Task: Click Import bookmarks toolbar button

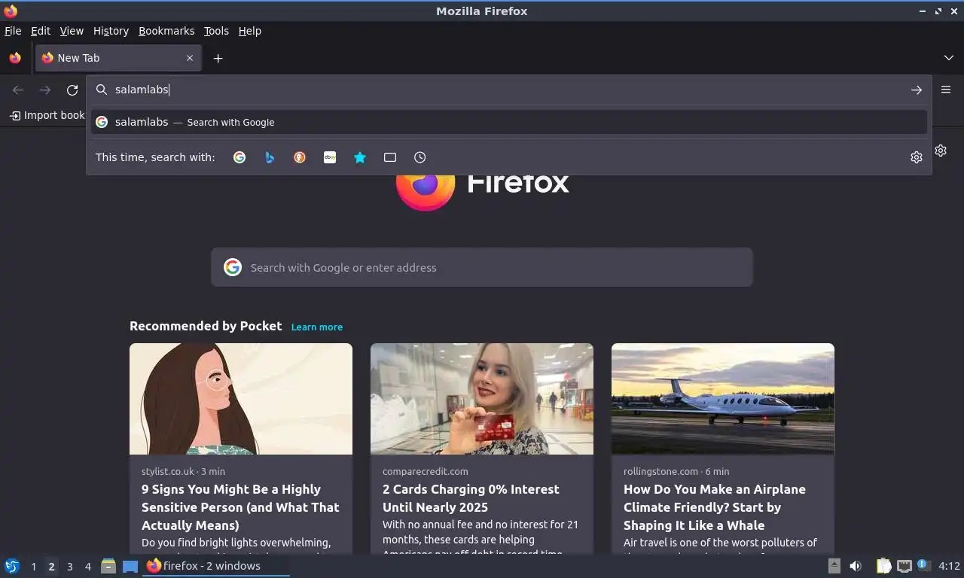Action: click(x=47, y=115)
